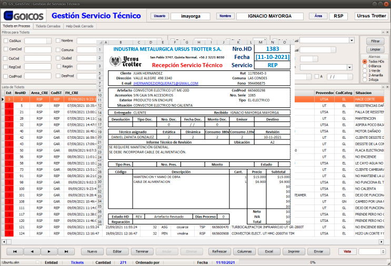This screenshot has height=266, width=391.
Task: Click the Editar button
Action: point(117,252)
